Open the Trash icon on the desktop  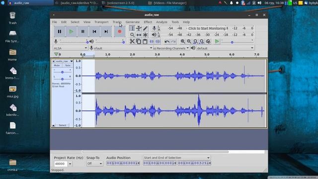point(12,18)
